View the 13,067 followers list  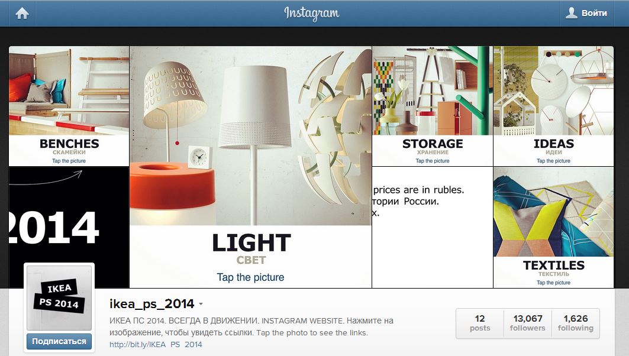click(x=527, y=323)
